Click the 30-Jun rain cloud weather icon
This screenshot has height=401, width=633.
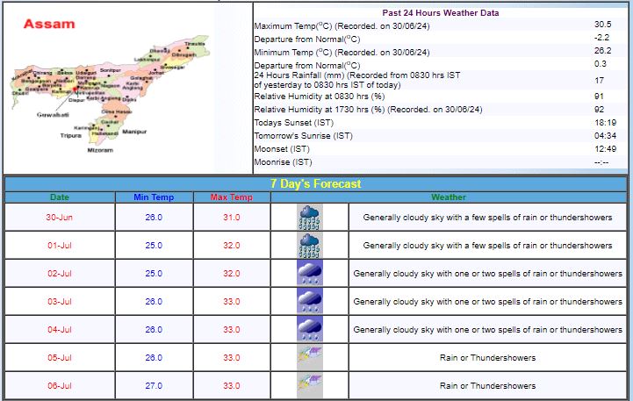click(x=310, y=217)
